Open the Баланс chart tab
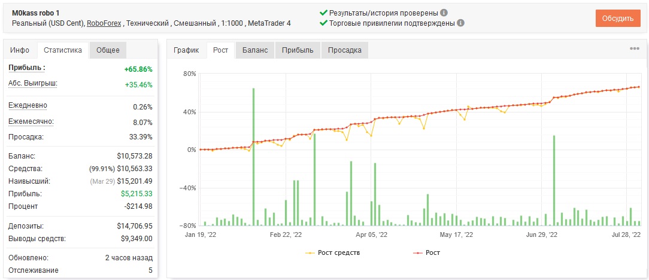This screenshot has height=280, width=649. click(255, 50)
